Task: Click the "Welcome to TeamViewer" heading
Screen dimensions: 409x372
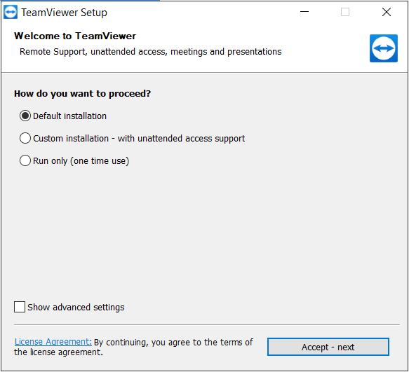Action: coord(75,36)
